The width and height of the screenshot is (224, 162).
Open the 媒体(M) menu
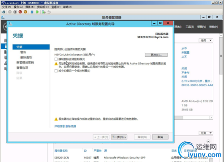(30, 7)
